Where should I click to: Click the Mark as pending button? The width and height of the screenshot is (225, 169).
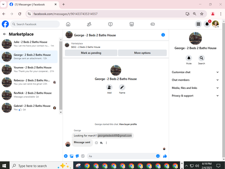(x=91, y=53)
